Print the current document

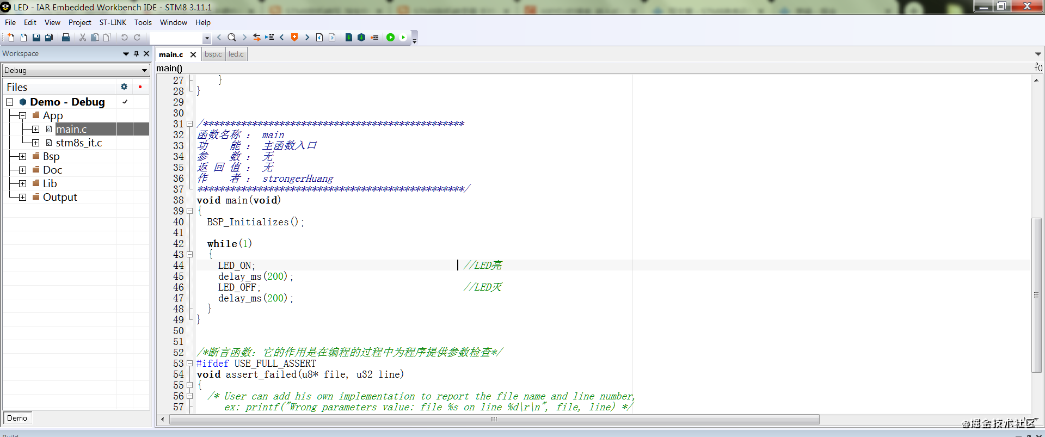tap(66, 38)
